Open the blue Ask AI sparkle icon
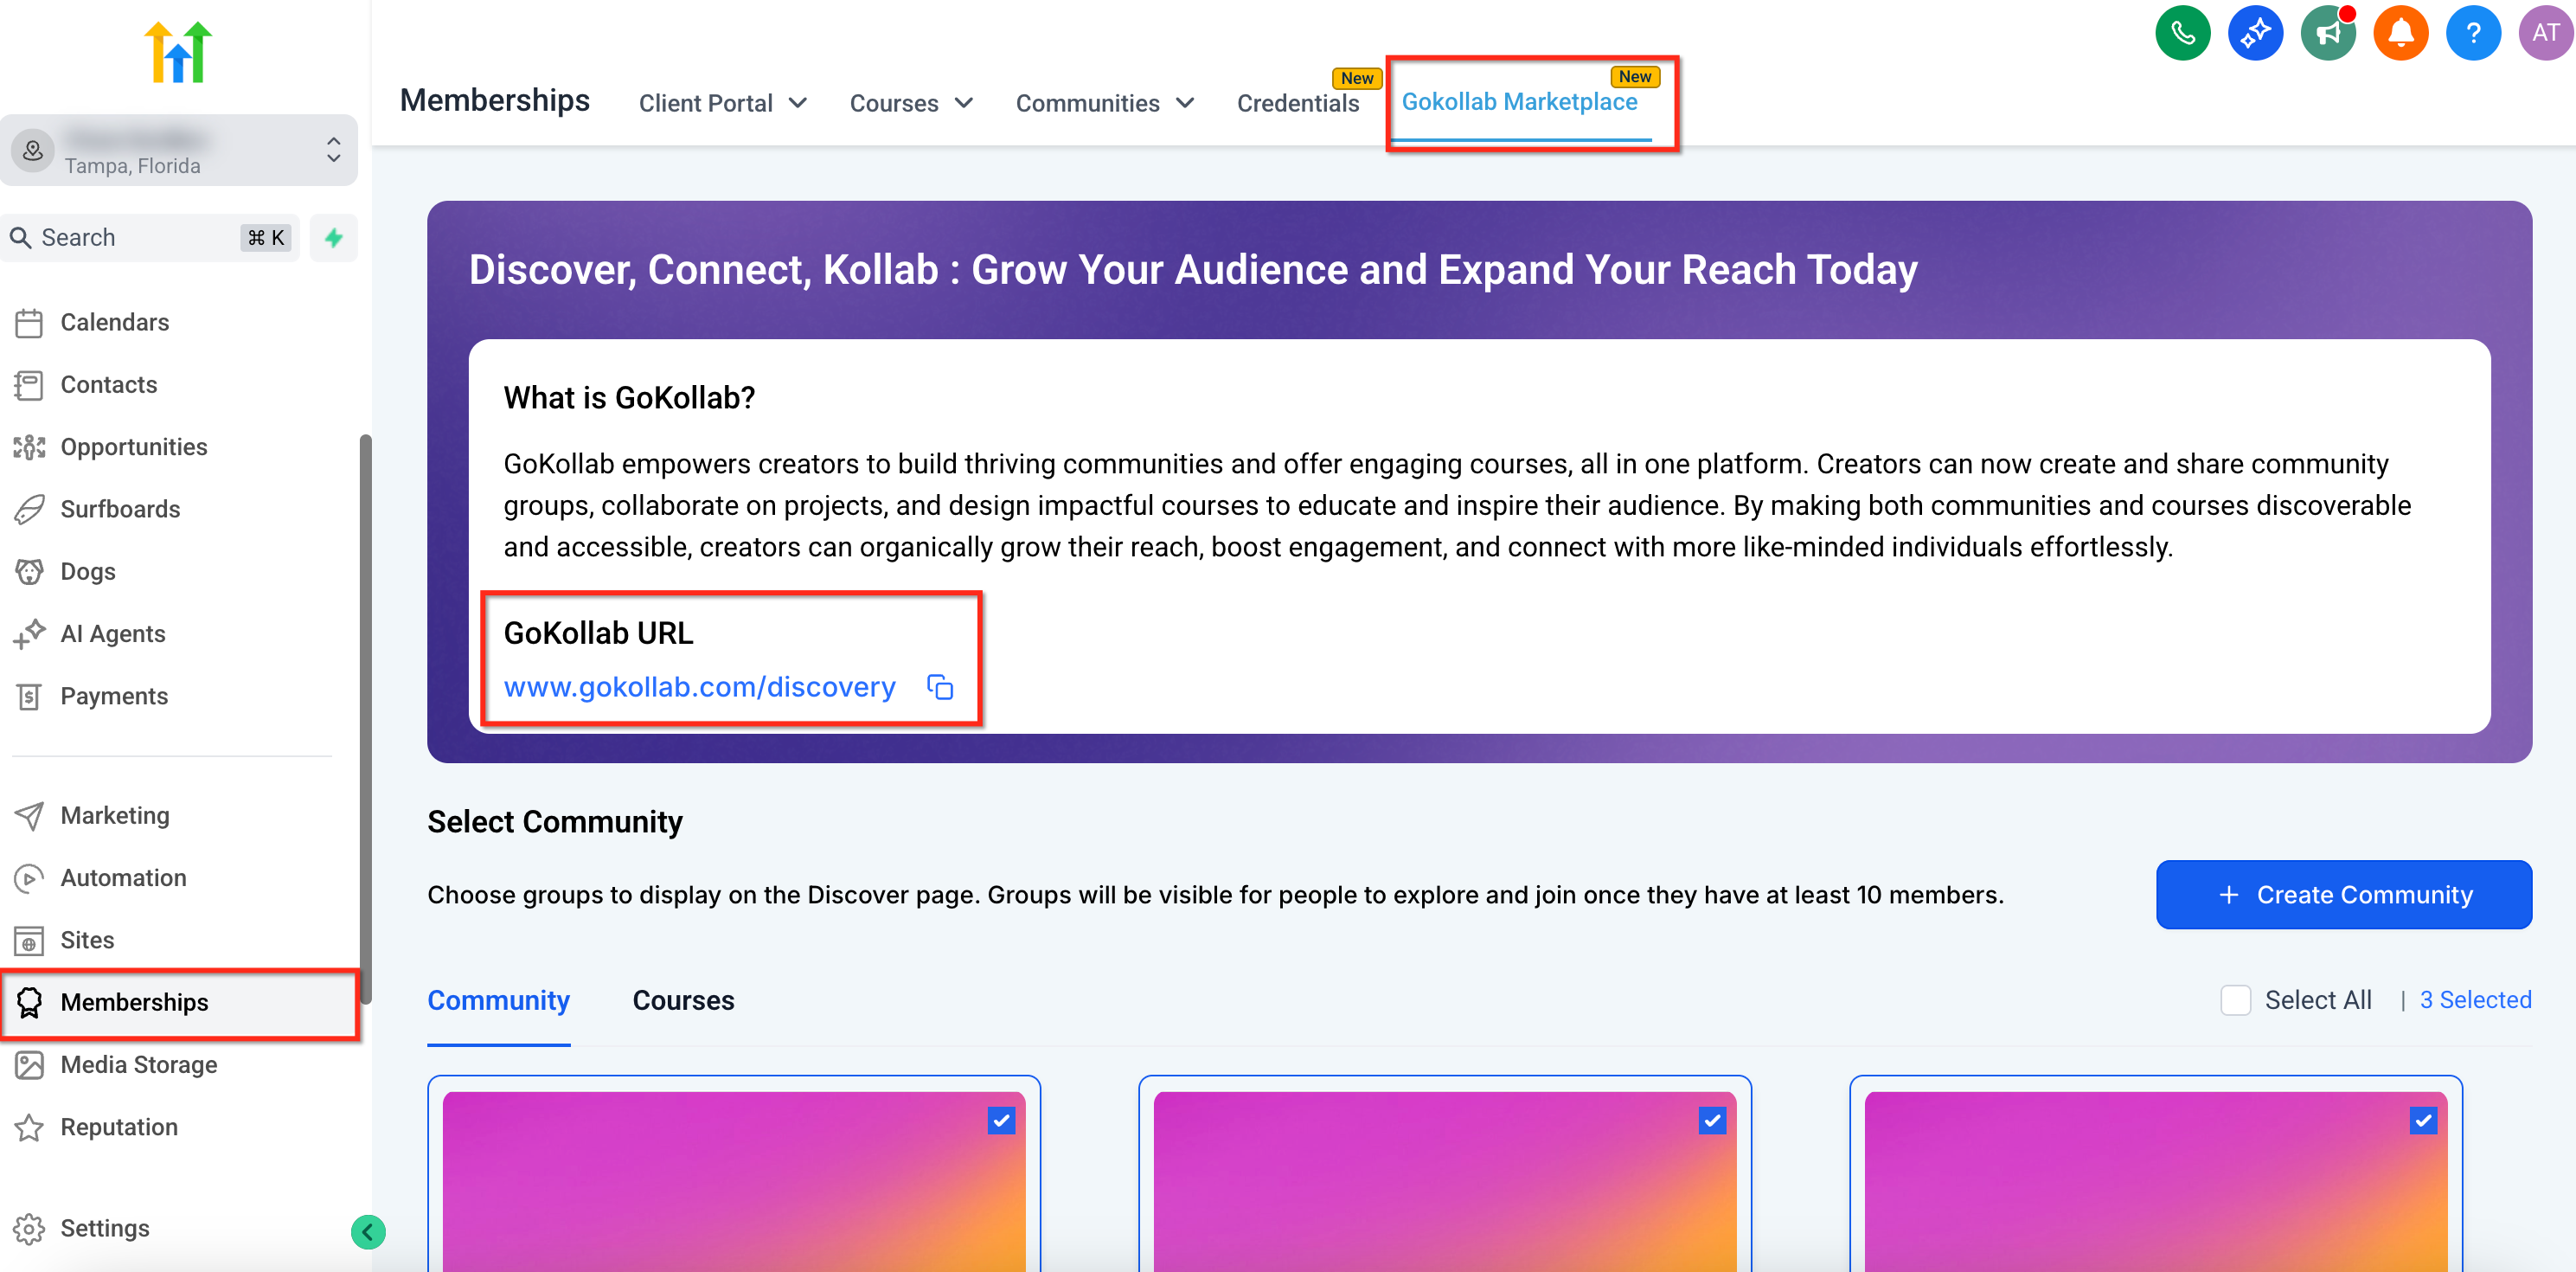Viewport: 2576px width, 1272px height. 2255,33
